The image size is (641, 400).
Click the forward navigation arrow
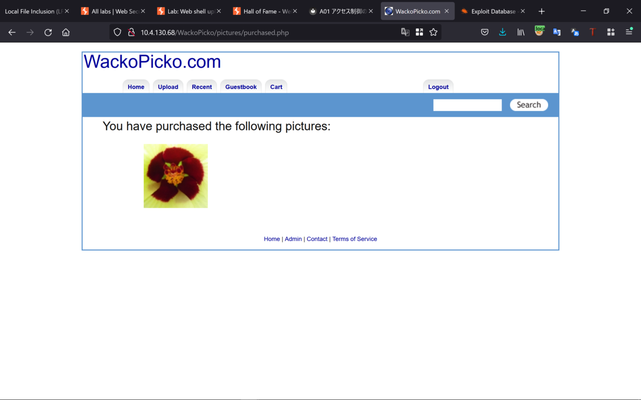click(x=30, y=33)
